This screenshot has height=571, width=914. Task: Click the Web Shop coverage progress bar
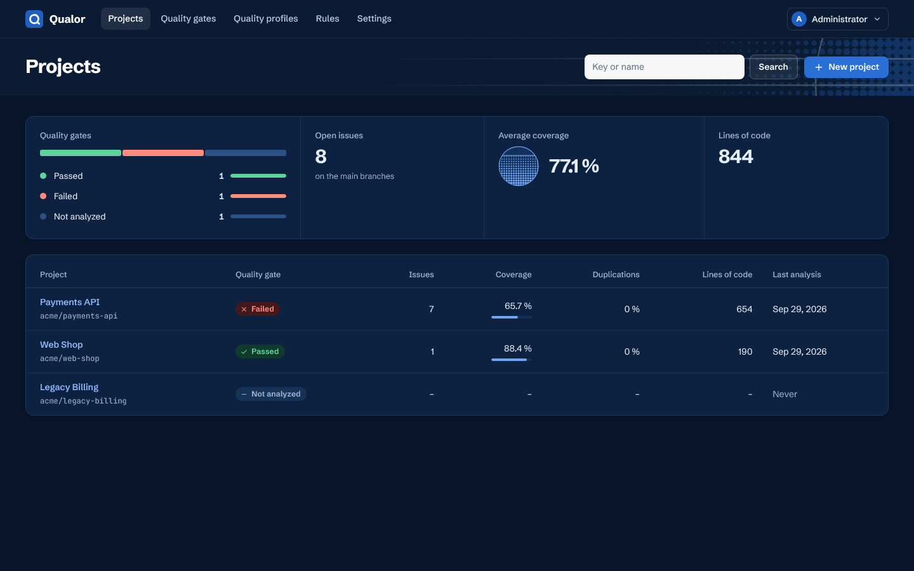512,360
